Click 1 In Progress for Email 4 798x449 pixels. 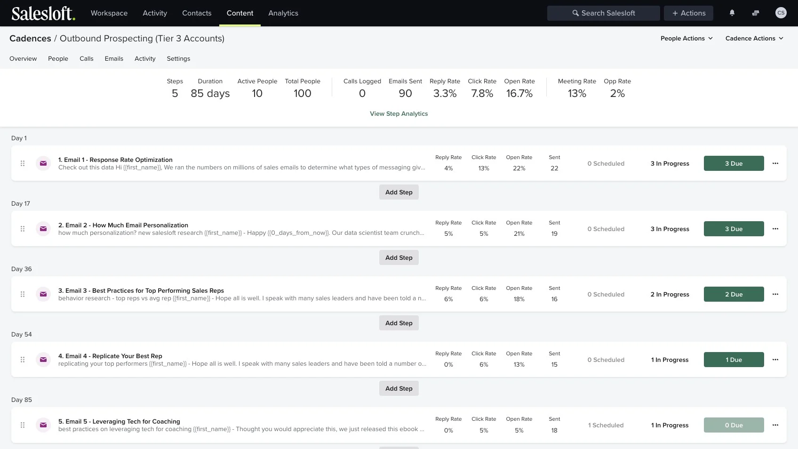[670, 360]
